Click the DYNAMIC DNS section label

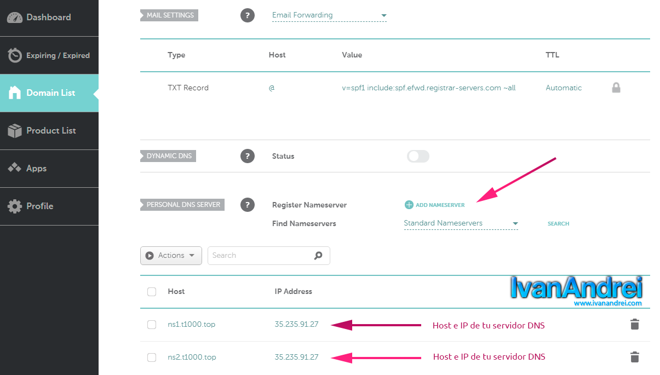pyautogui.click(x=168, y=156)
